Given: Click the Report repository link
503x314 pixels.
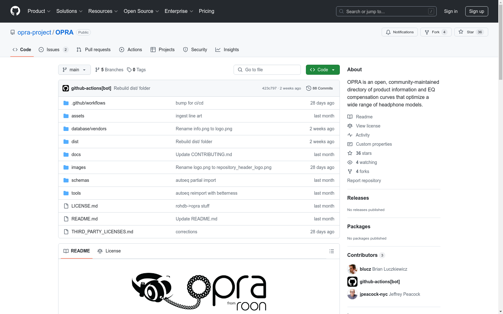Looking at the screenshot, I should [x=364, y=181].
